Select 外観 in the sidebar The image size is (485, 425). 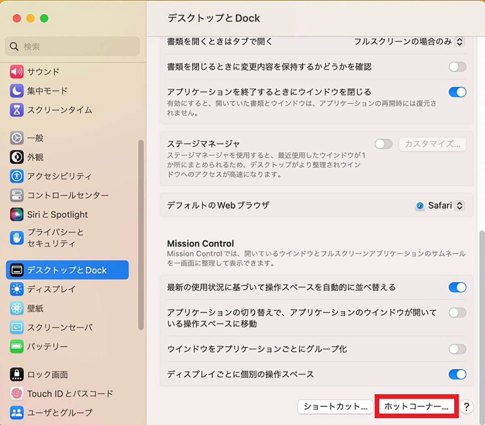pos(67,157)
